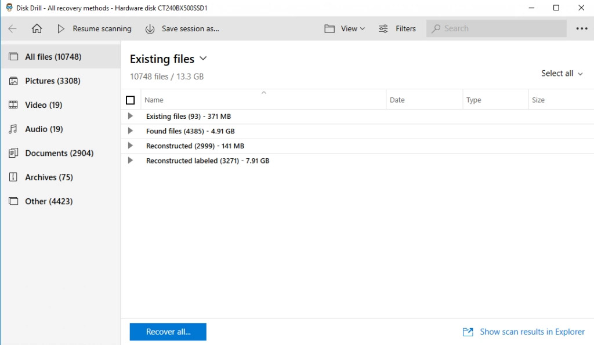Click the Recover all... button
Screen dimensions: 594x345
pos(168,332)
